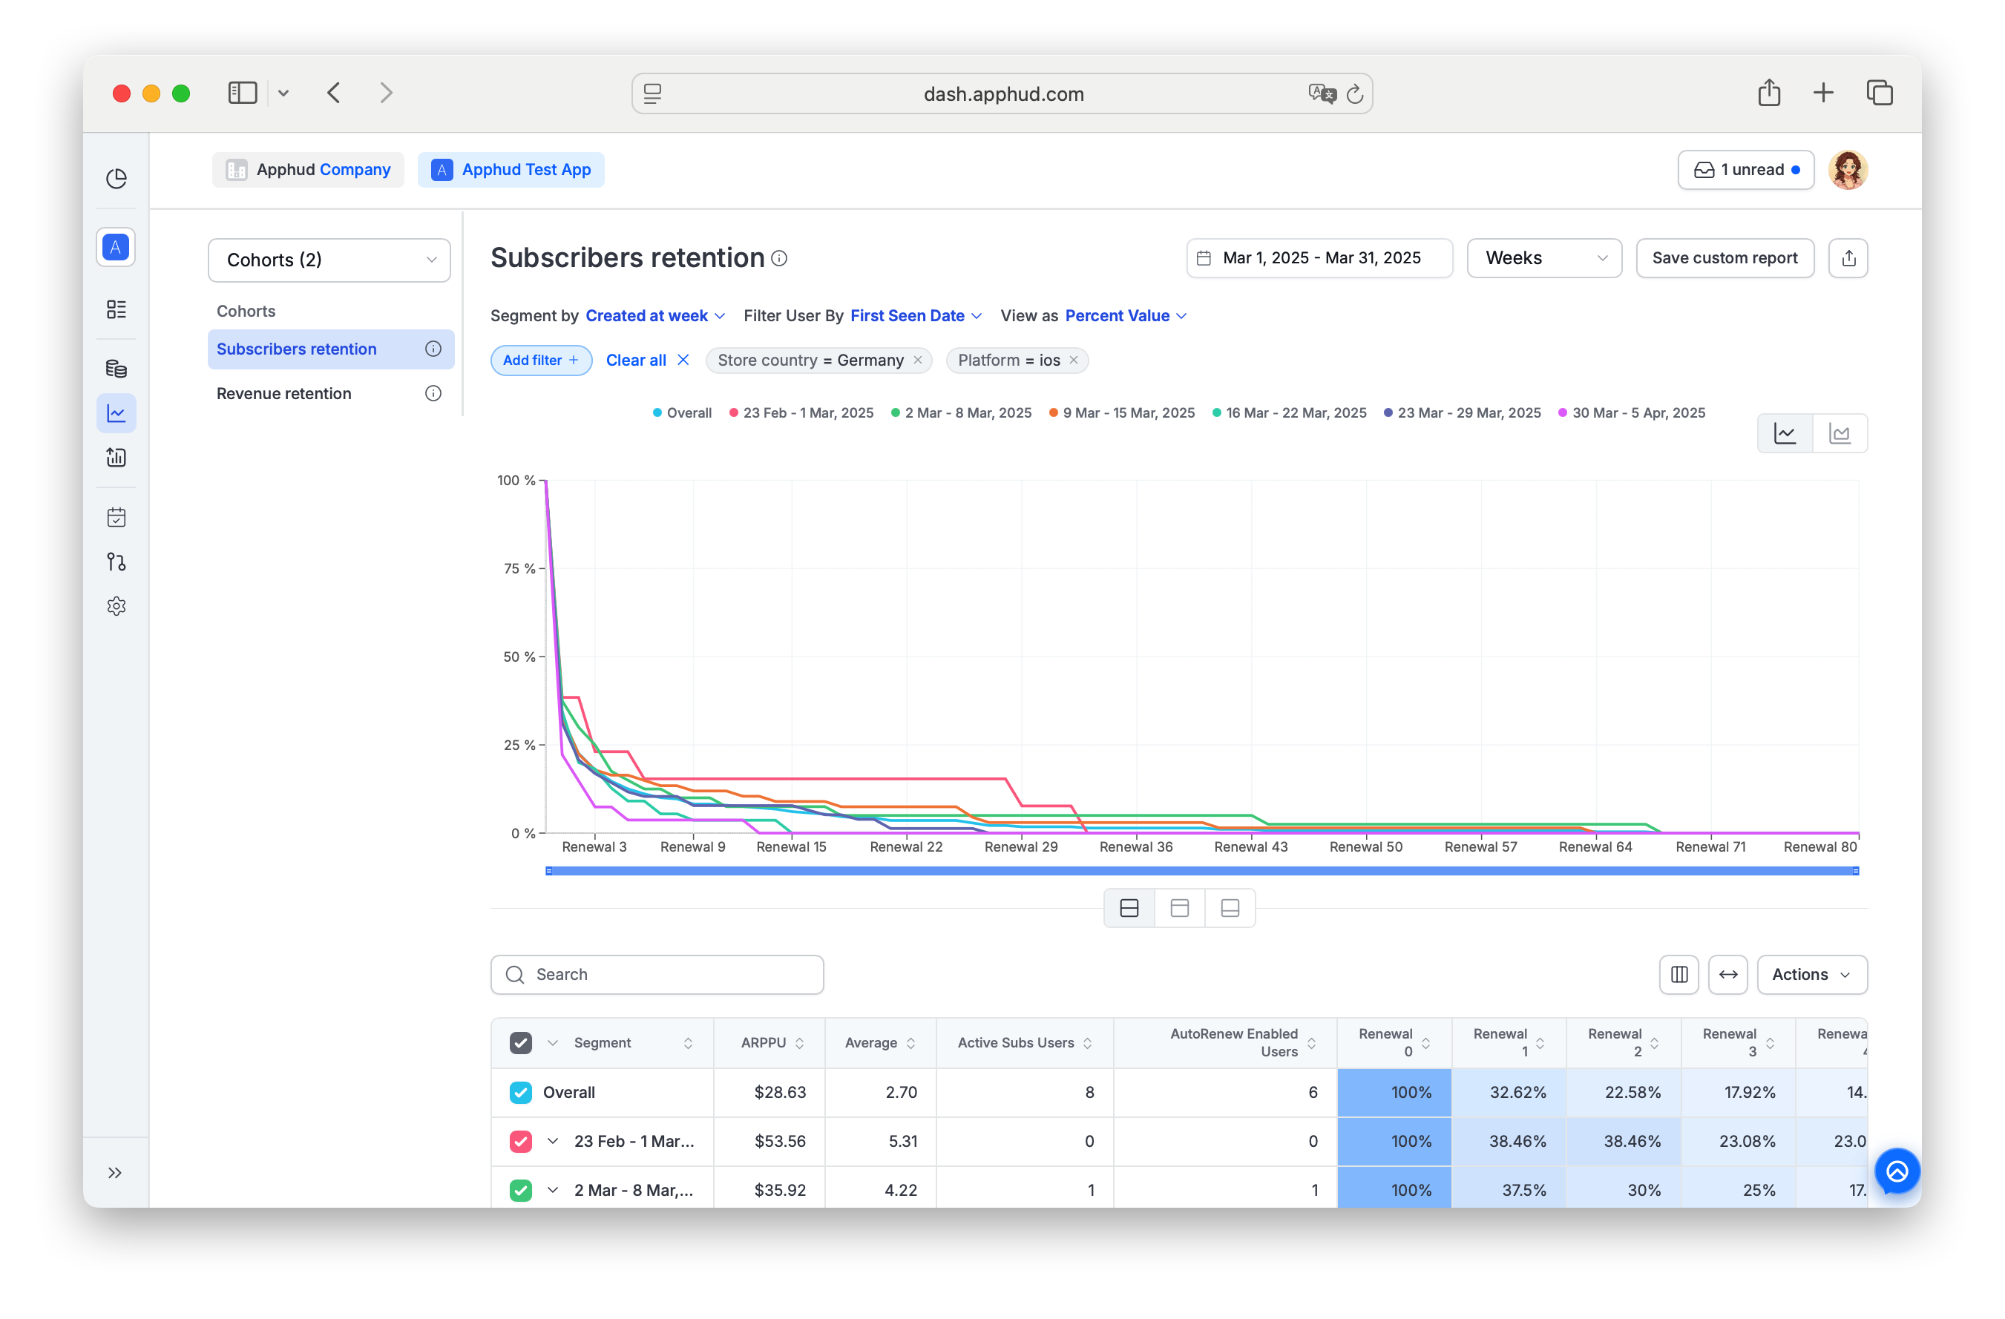Select Revenue retention in sidebar
Screen dimensions: 2005x1319
330,393
